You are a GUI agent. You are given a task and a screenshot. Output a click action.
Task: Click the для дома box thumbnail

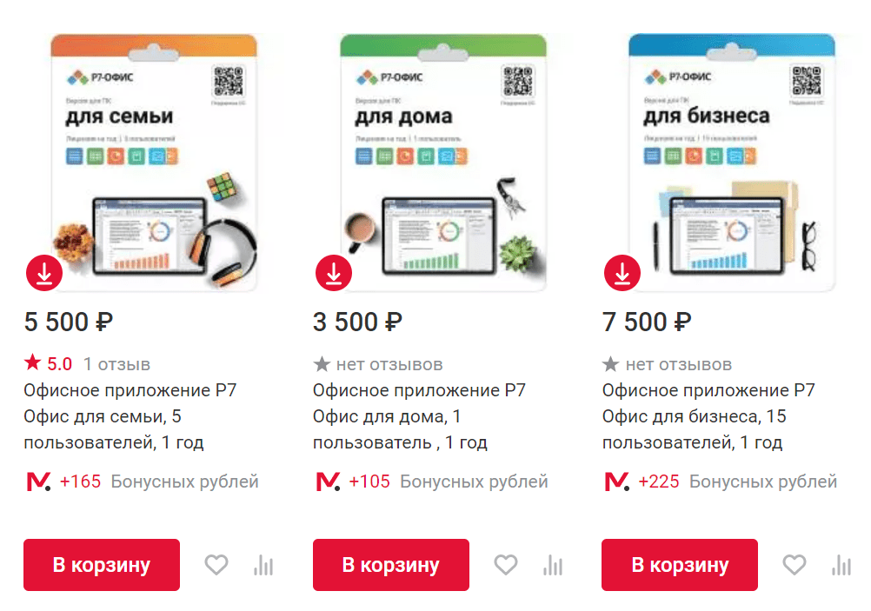point(443,163)
